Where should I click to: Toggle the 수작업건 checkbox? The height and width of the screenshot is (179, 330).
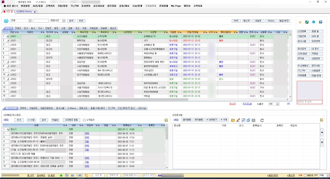point(84,120)
